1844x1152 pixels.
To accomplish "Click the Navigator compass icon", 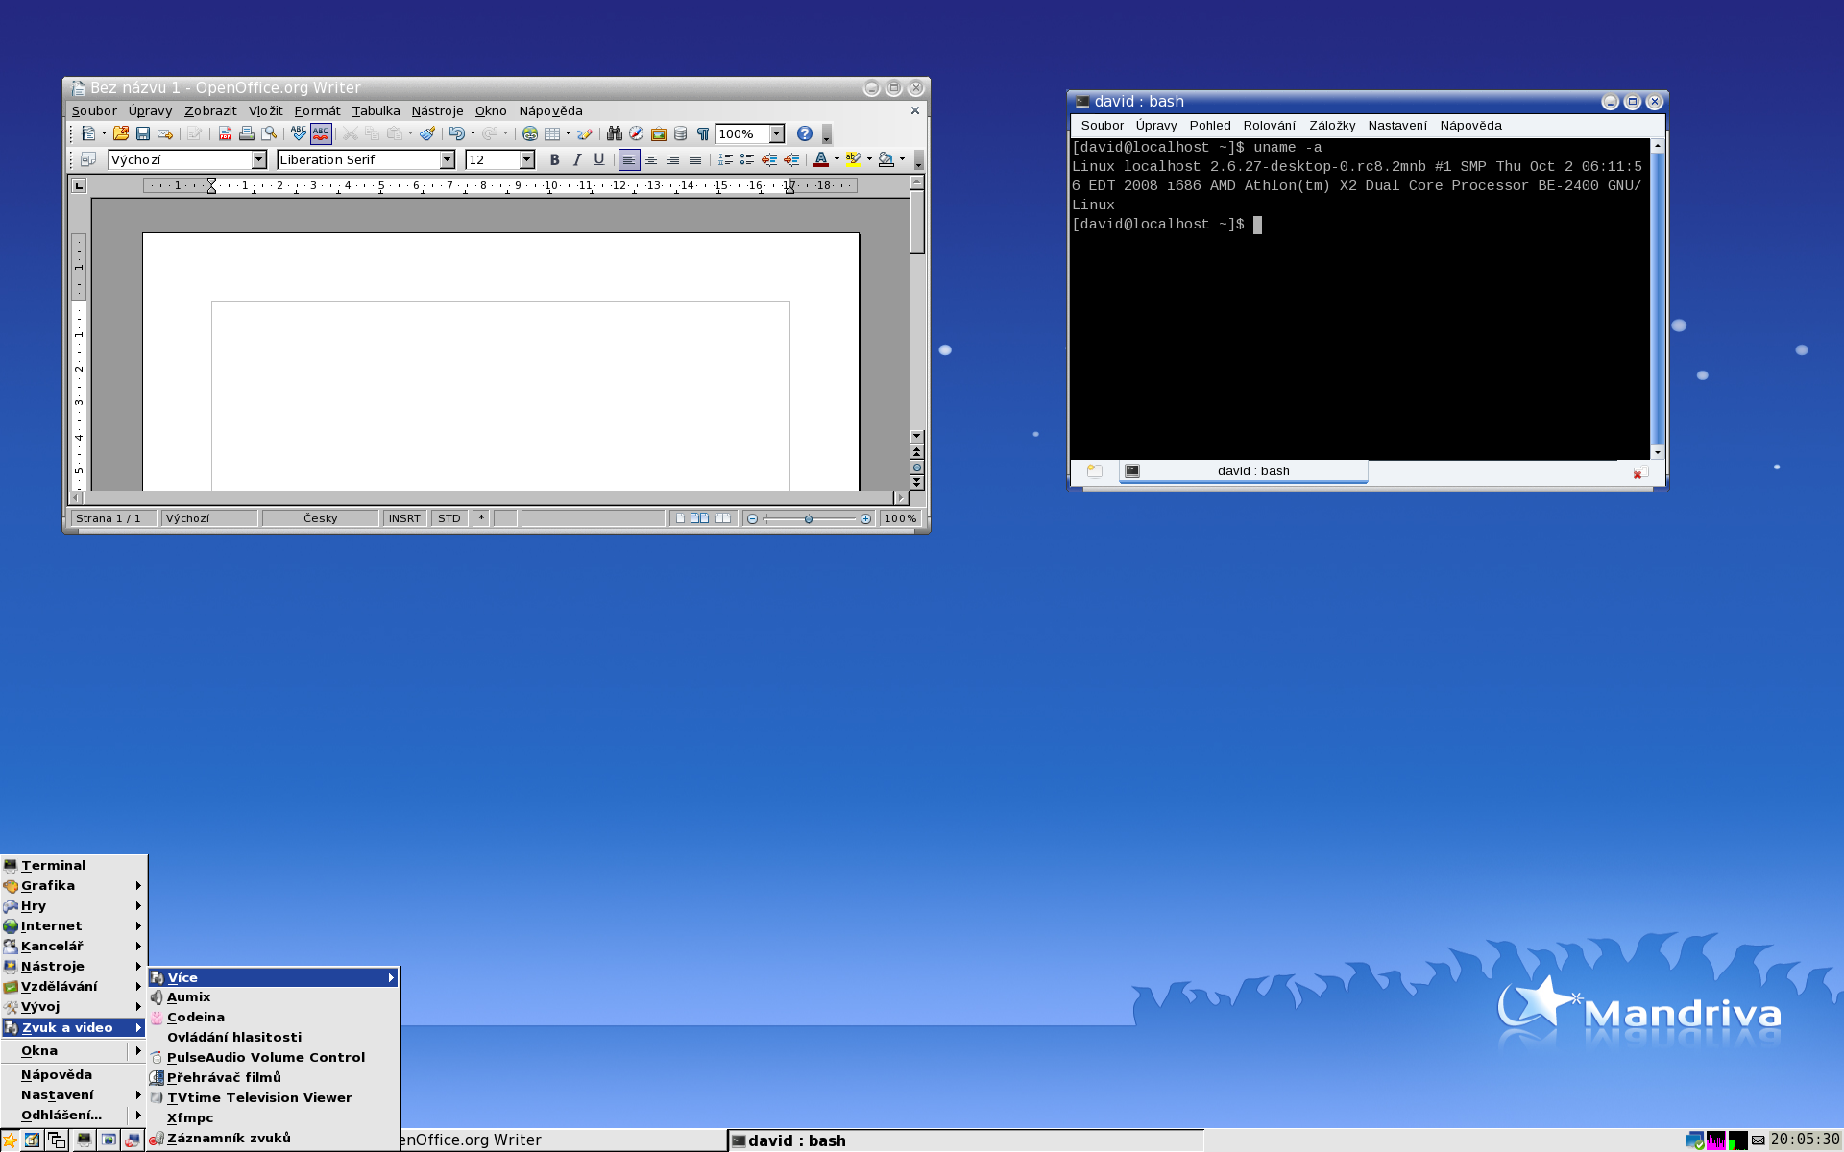I will point(637,133).
